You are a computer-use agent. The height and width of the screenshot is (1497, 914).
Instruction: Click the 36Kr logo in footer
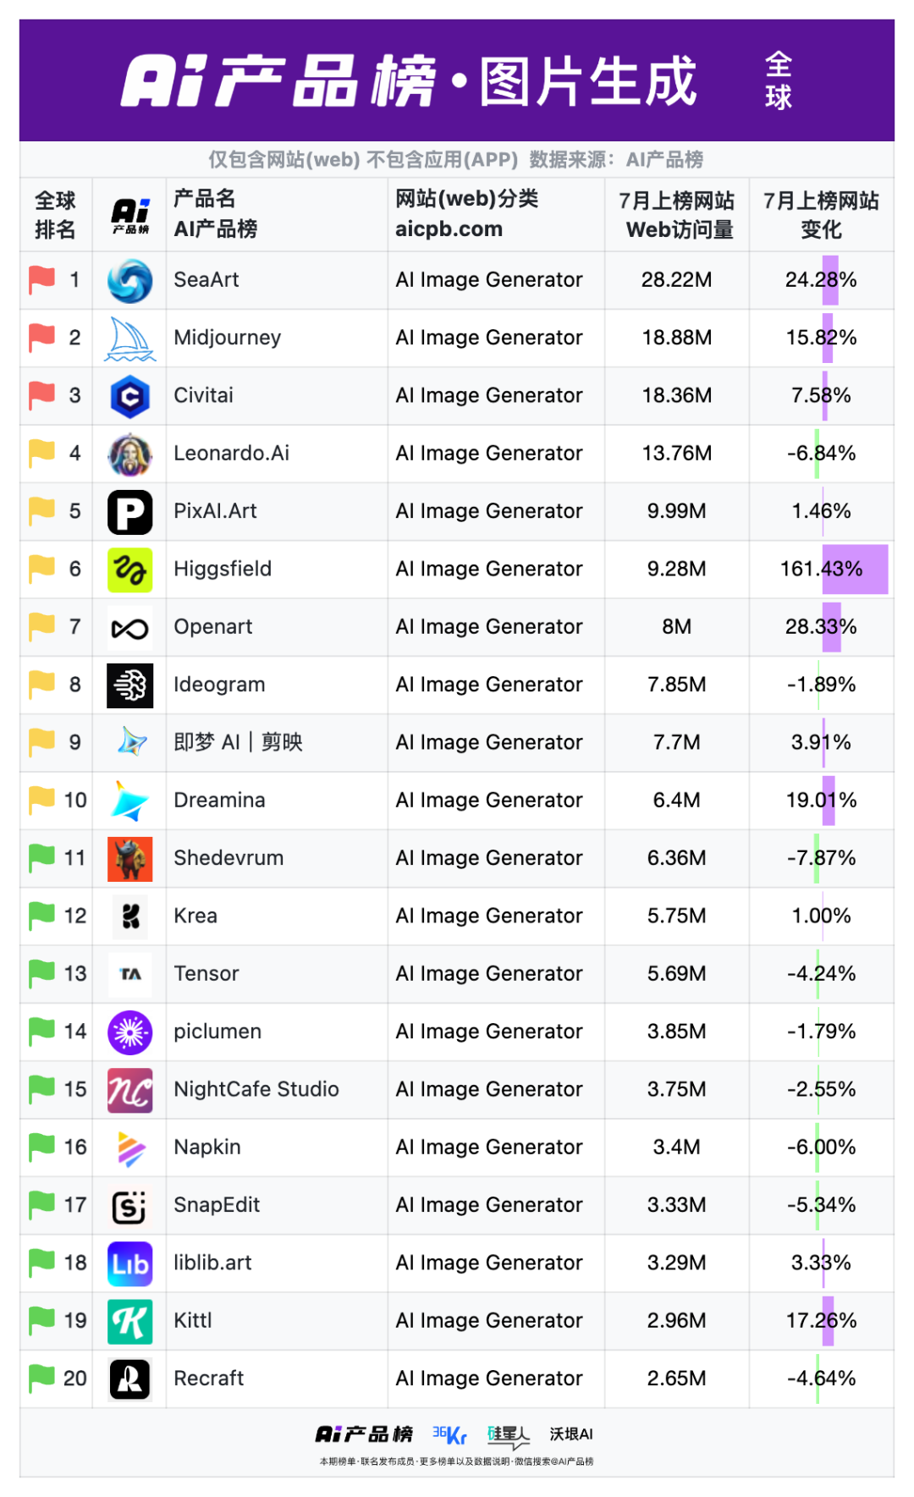449,1434
